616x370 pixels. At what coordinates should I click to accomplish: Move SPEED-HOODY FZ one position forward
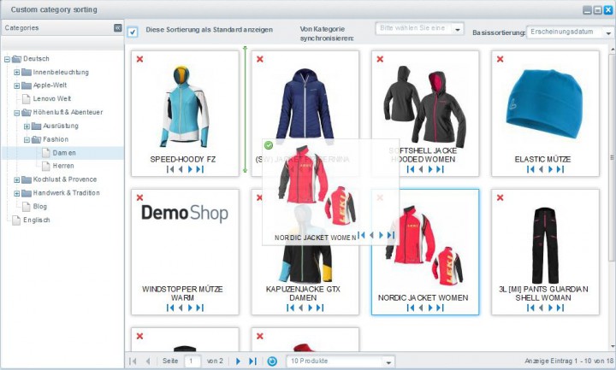click(190, 169)
